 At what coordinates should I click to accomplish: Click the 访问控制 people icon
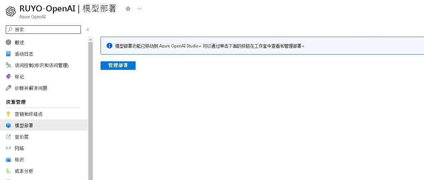click(x=8, y=65)
